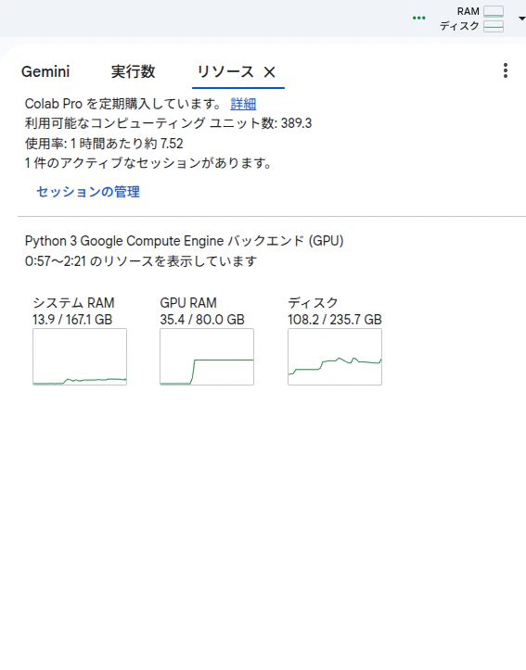
Task: Open the three-dot panel options menu
Action: [506, 71]
